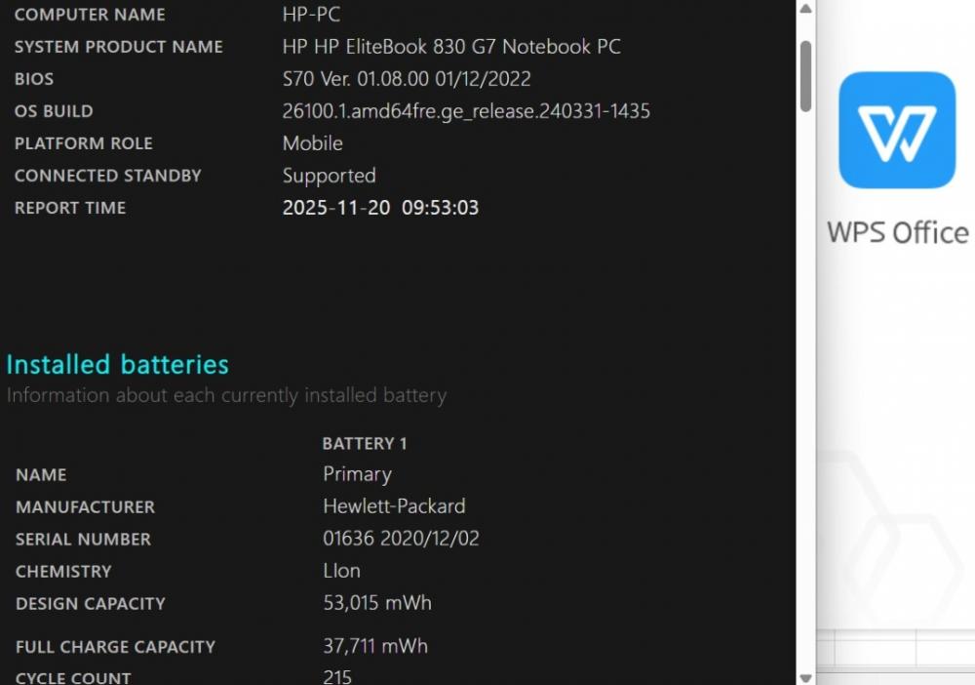Click the 'CHEMISTRY' label
The image size is (975, 685).
click(63, 572)
